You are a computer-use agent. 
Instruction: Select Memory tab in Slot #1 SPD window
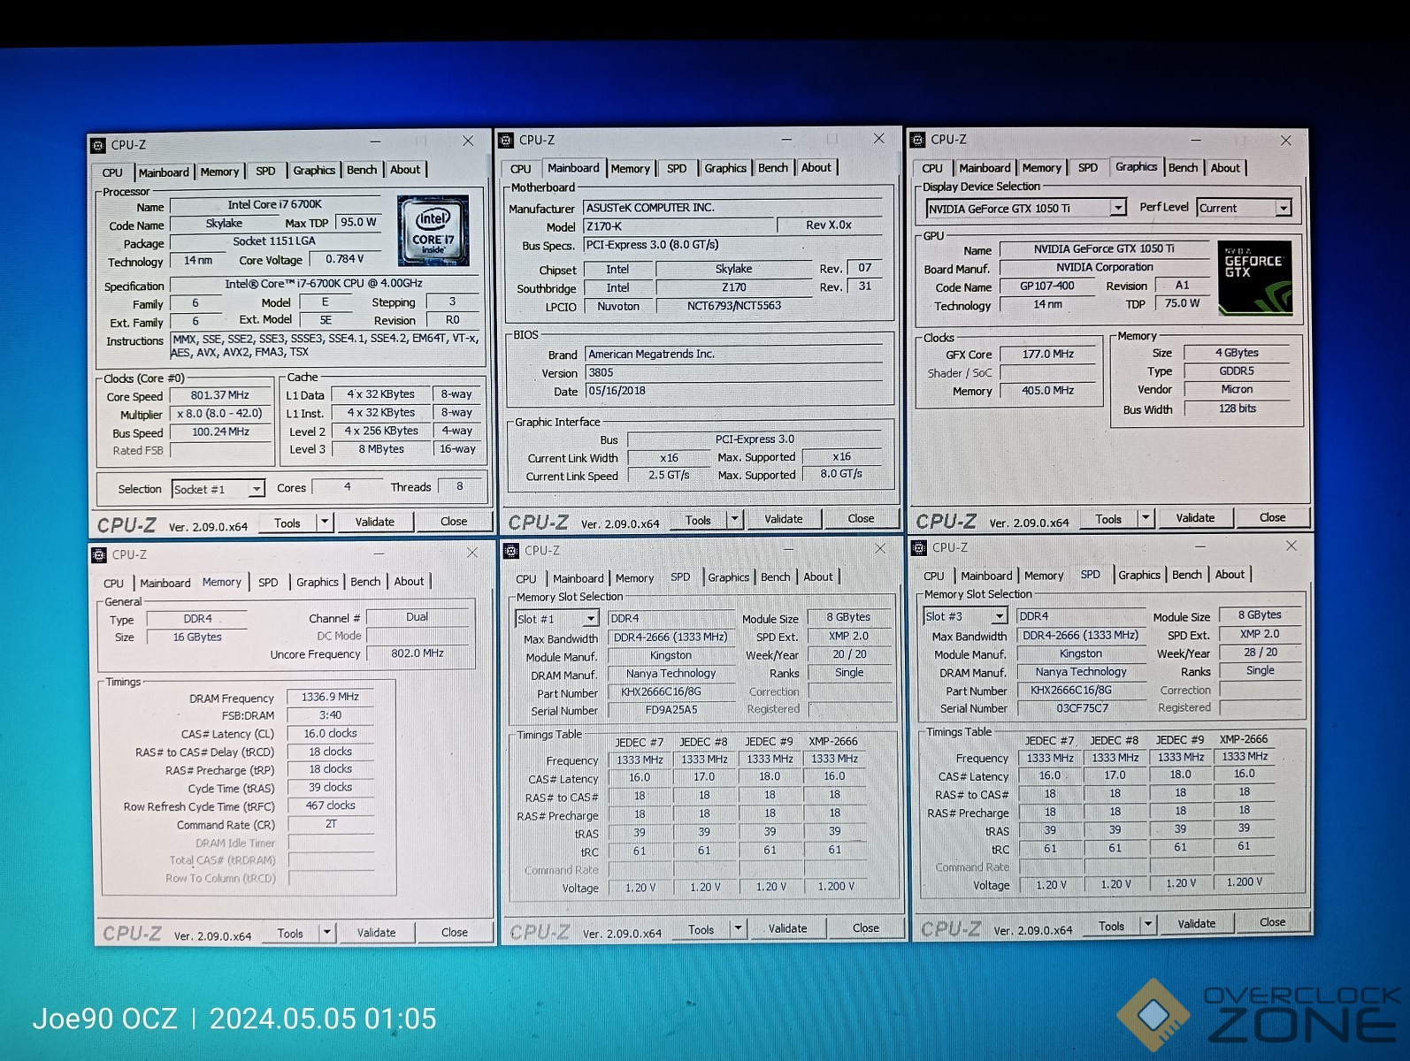pyautogui.click(x=634, y=578)
